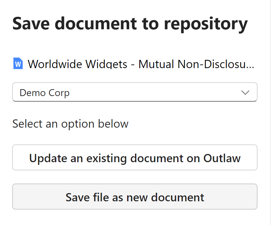Click Save file as new document
This screenshot has width=271, height=225.
134,197
